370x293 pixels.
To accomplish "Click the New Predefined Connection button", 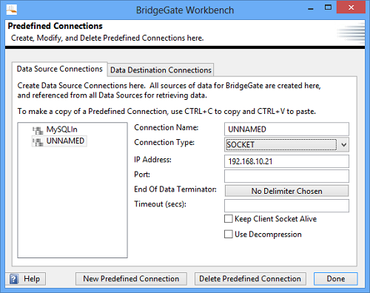I will point(131,279).
